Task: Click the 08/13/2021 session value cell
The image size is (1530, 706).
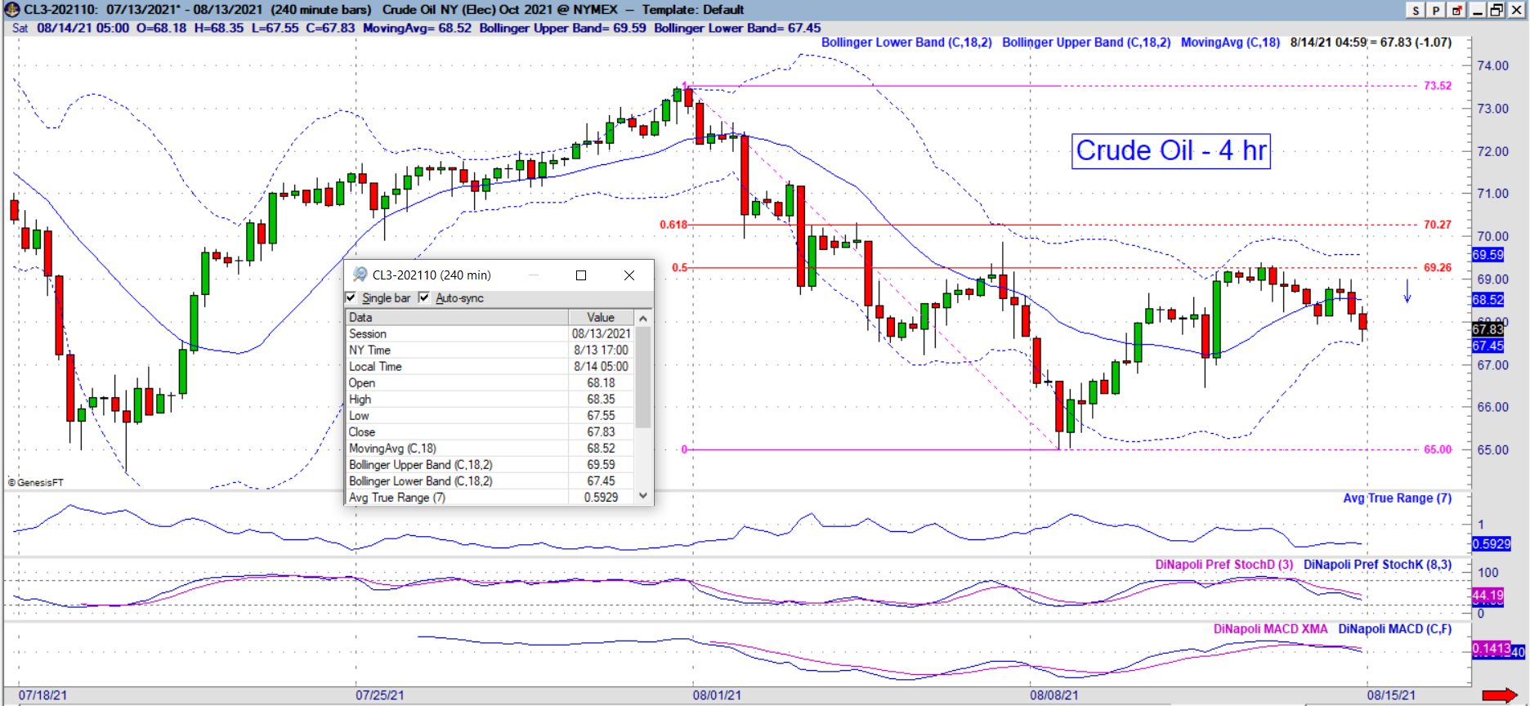Action: pyautogui.click(x=601, y=333)
